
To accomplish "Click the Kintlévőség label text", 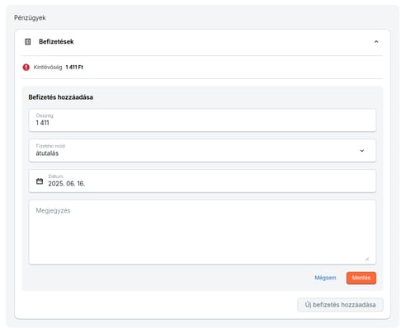I will [x=48, y=68].
